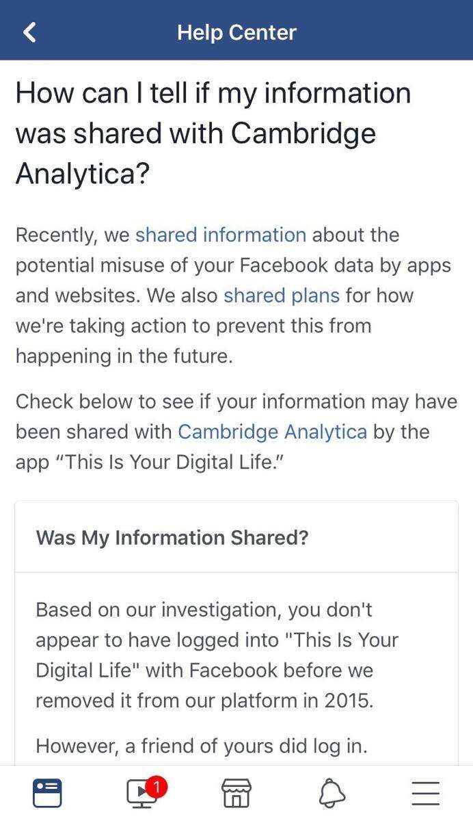The width and height of the screenshot is (473, 821).
Task: Tap the word "Recently" in the intro paragraph
Action: click(56, 235)
